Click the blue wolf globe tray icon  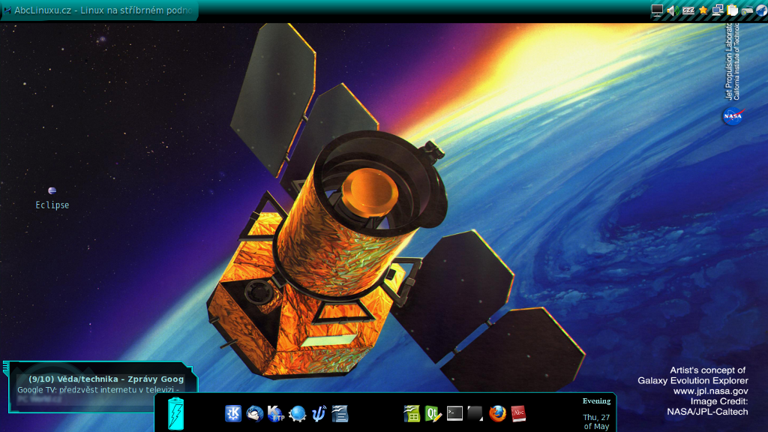click(x=762, y=10)
